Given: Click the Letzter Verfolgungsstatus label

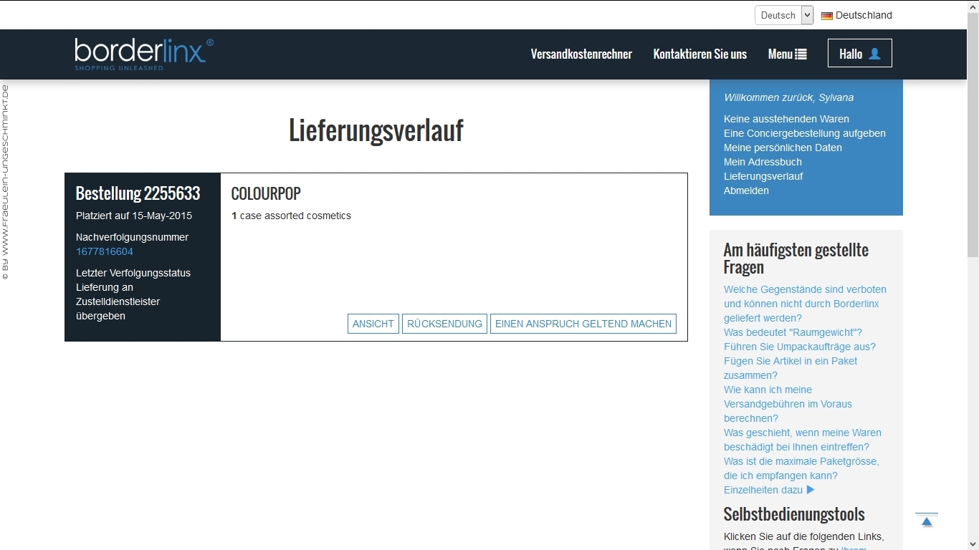Looking at the screenshot, I should point(133,273).
